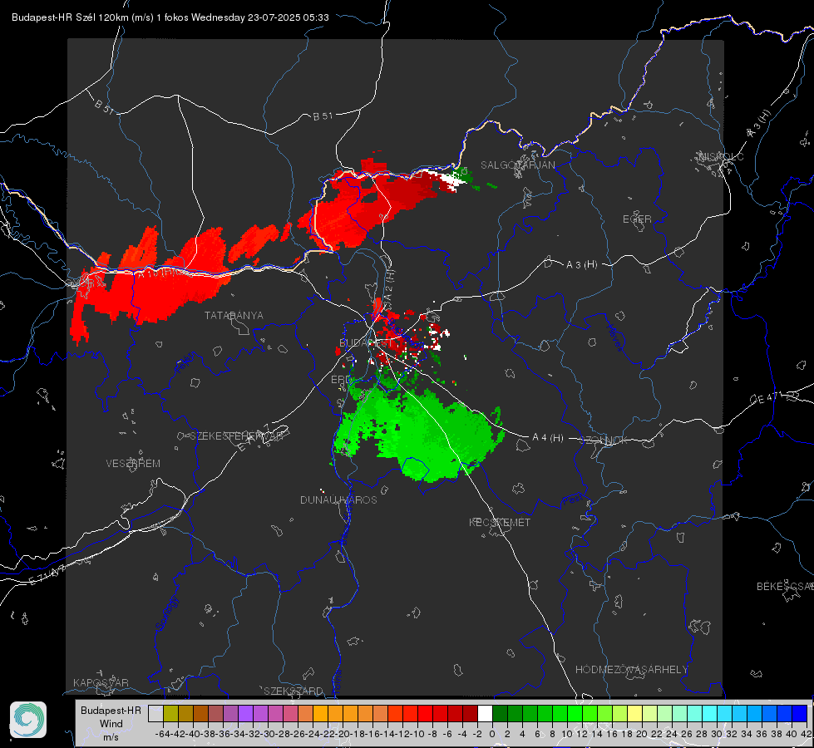This screenshot has width=814, height=748.
Task: Click the SZÉKESFEHÉRVÁR city label
Action: 236,436
